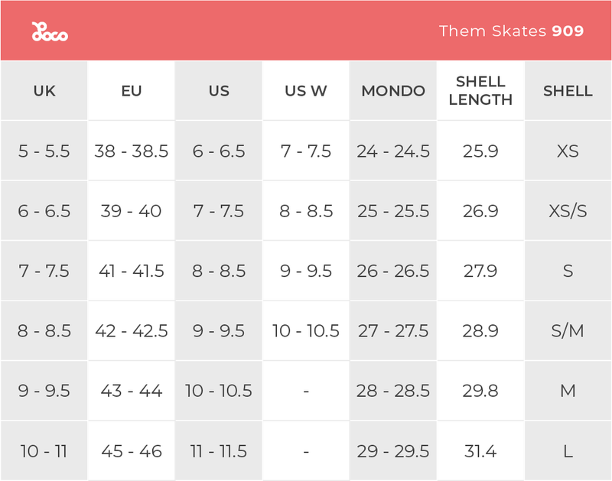Click the Them Skates 909 title
The image size is (612, 481).
[x=511, y=31]
